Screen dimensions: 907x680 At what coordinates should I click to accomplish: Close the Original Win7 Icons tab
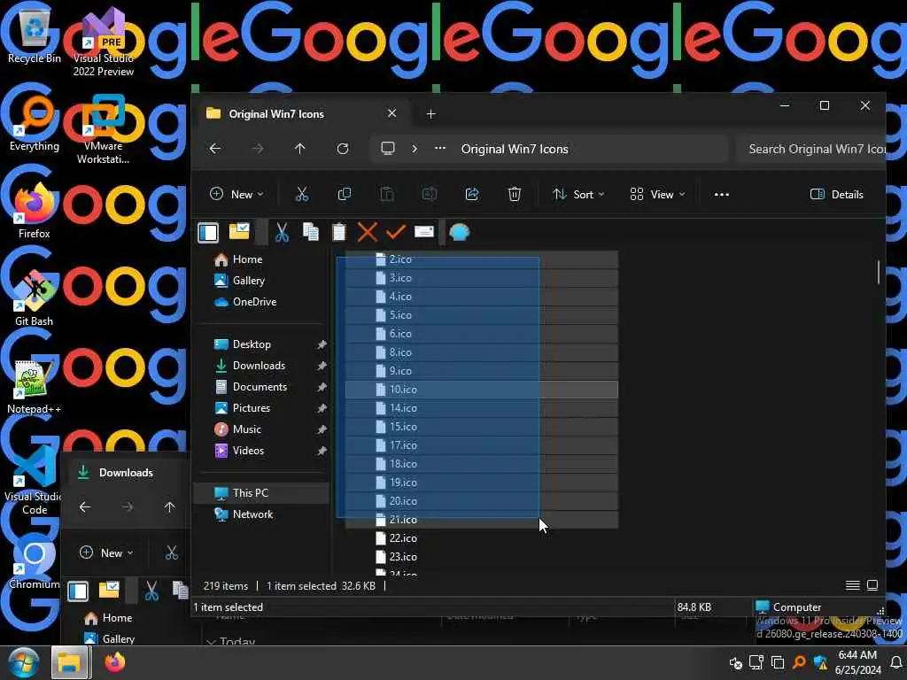click(x=391, y=113)
